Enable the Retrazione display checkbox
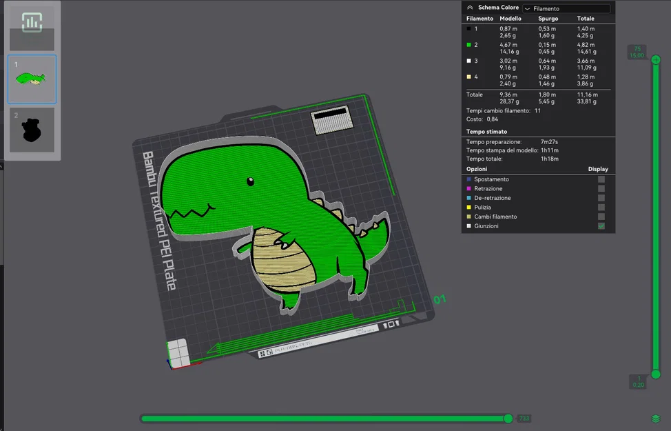671x431 pixels. point(601,188)
